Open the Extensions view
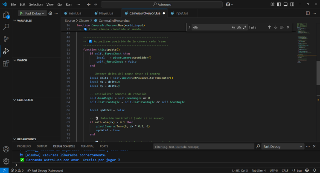This screenshot has width=320, height=173. click(6, 63)
